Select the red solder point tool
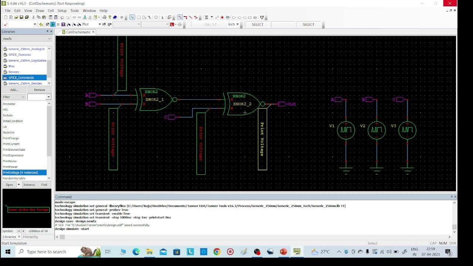Screen dimensions: 473x266 tap(222, 17)
